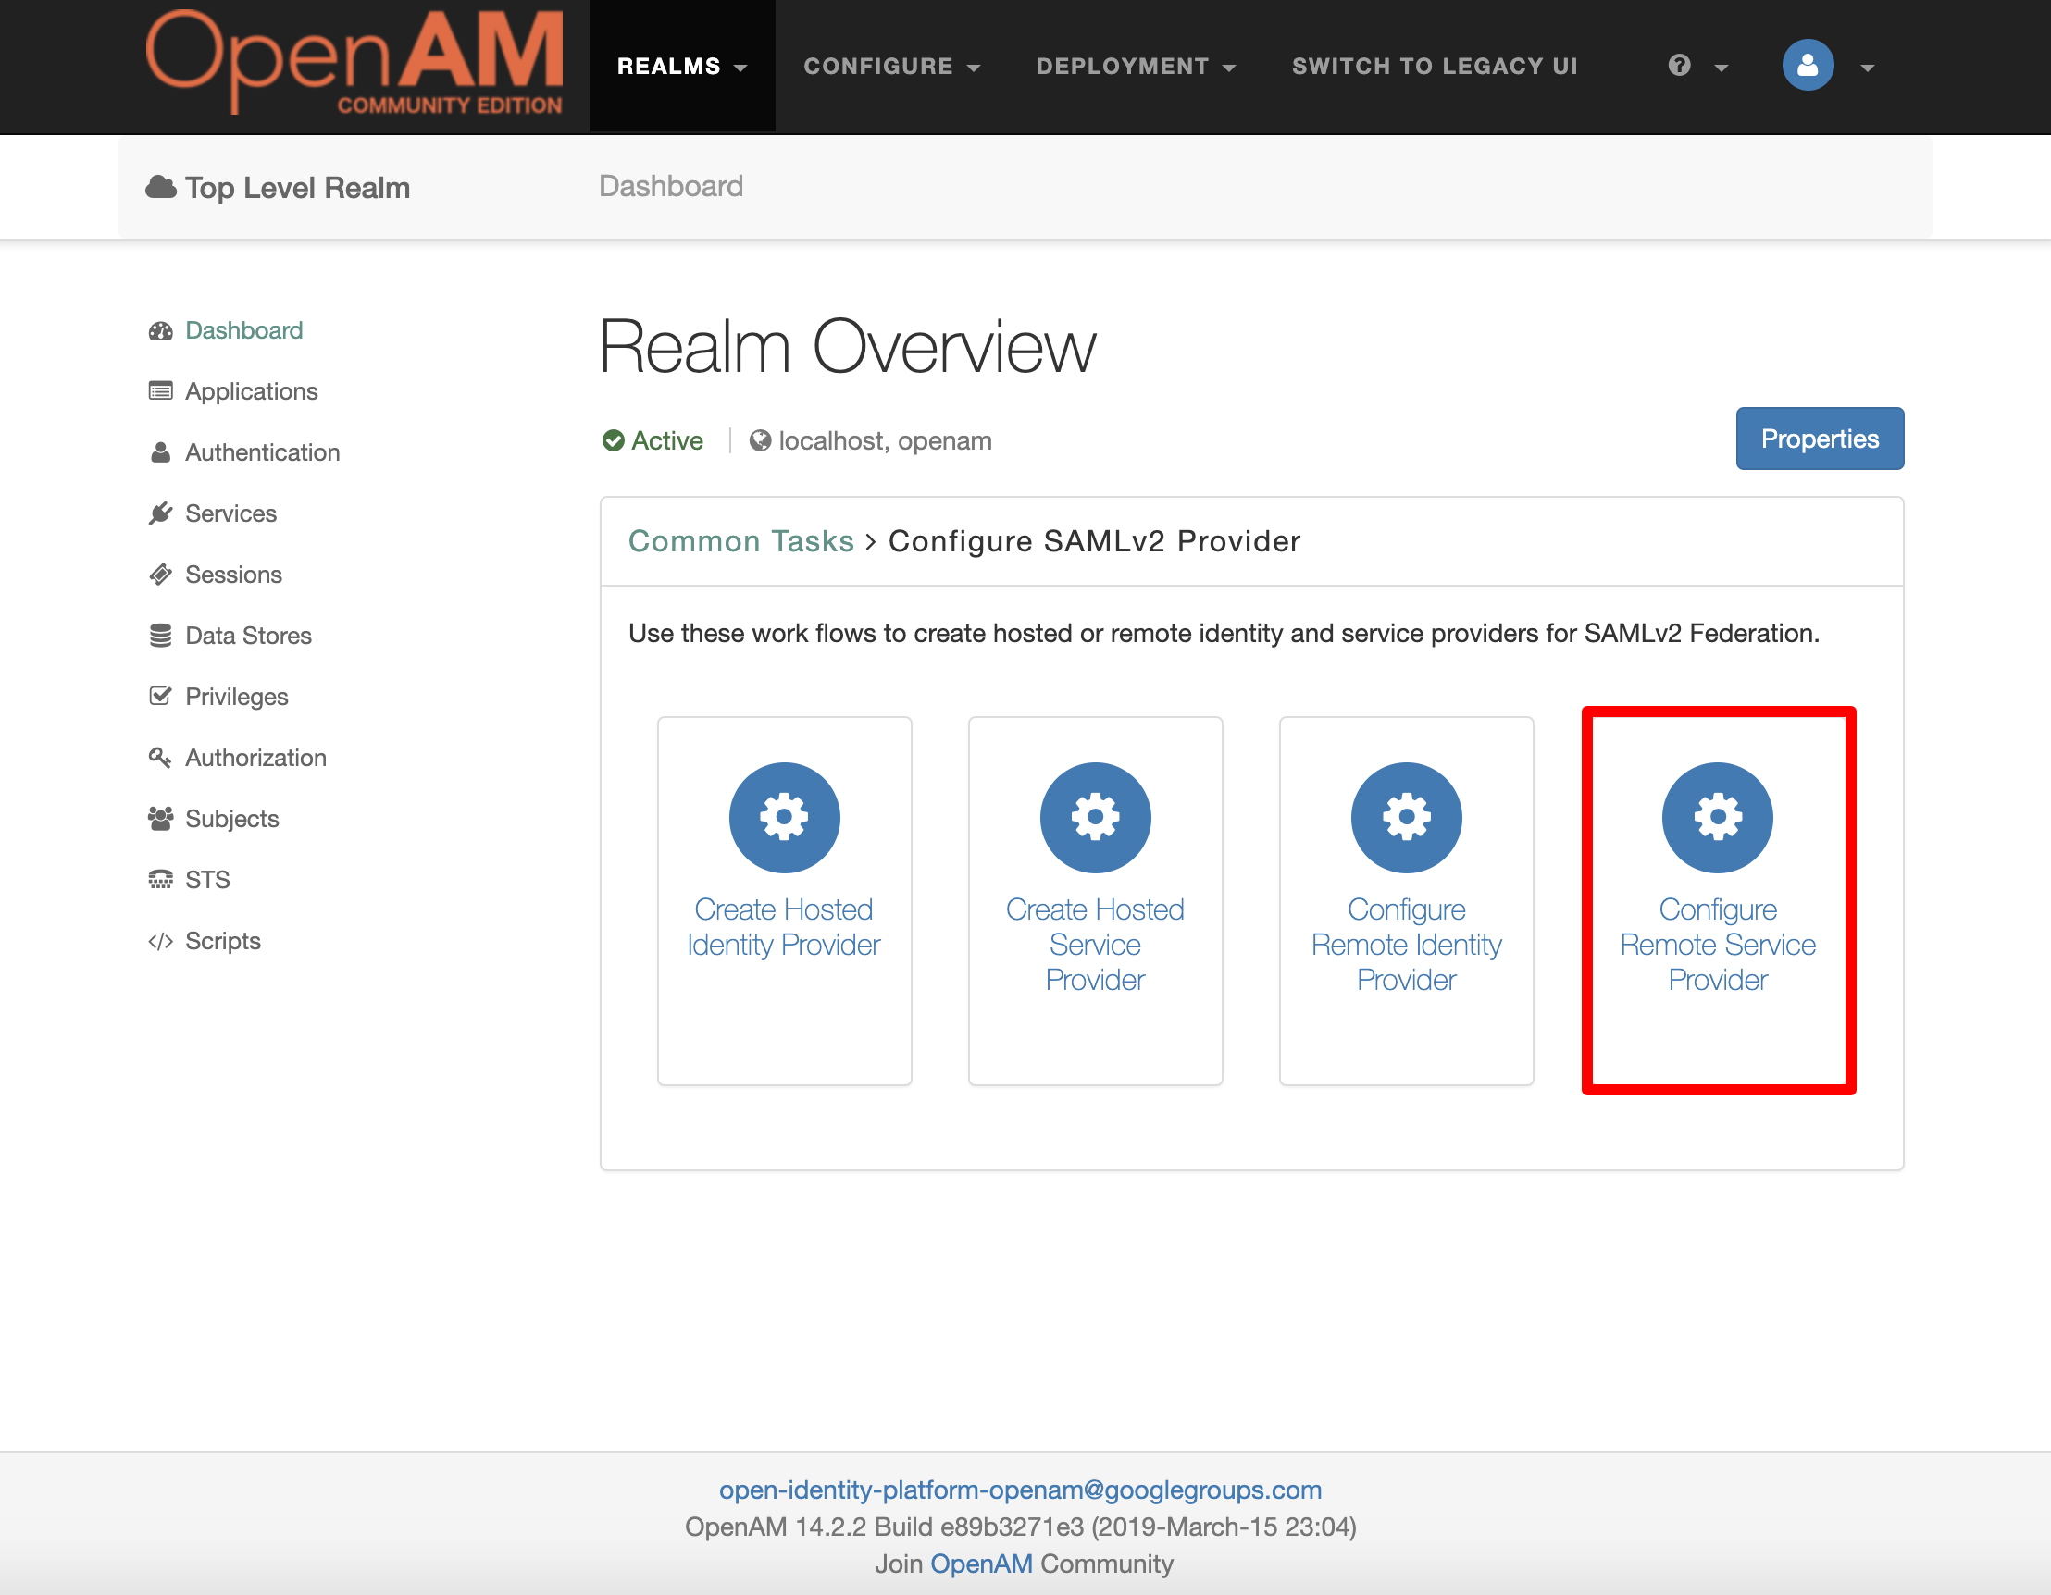2051x1595 pixels.
Task: Open Configure Remote Identity Provider link
Action: pyautogui.click(x=1406, y=945)
